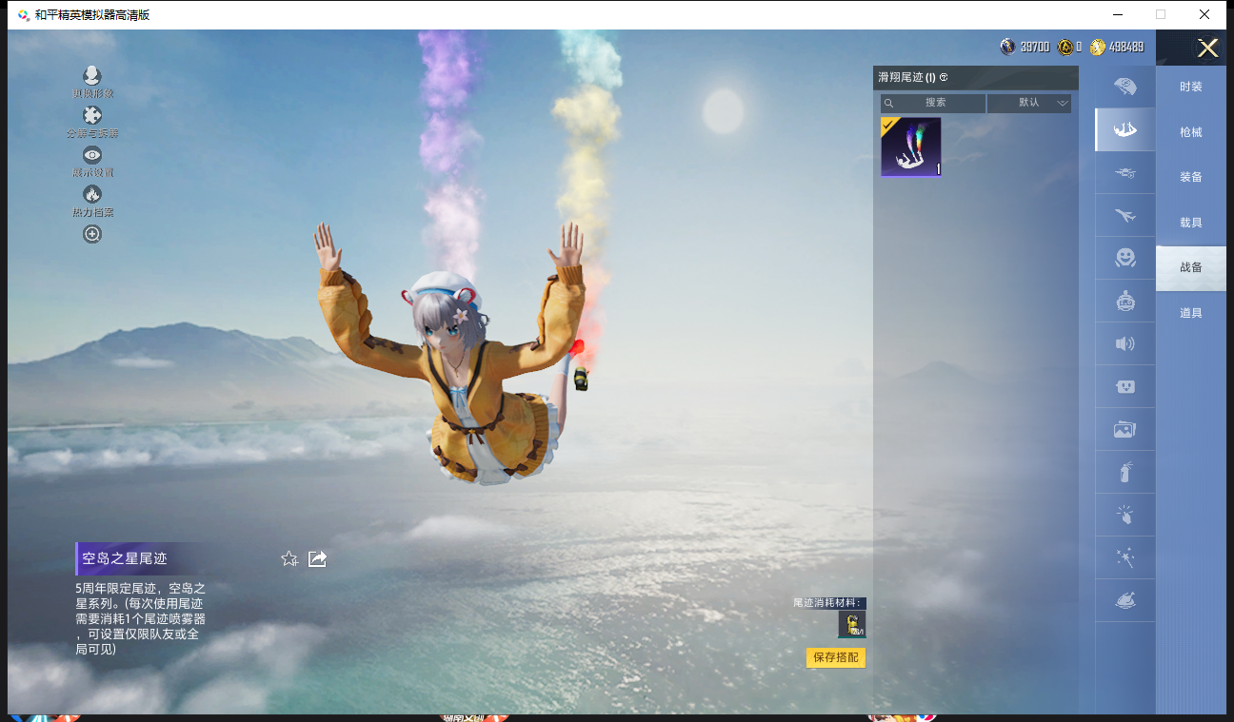Share the trail using the share icon
This screenshot has width=1234, height=722.
[x=318, y=558]
